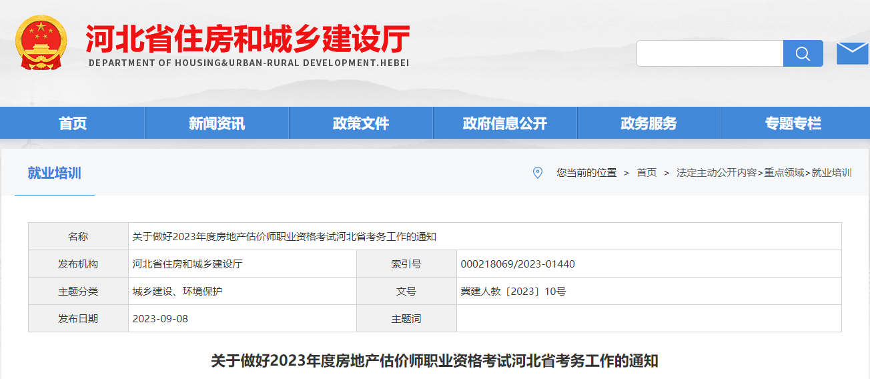Navigate to 政务服务 menu
This screenshot has width=870, height=379.
coord(648,123)
